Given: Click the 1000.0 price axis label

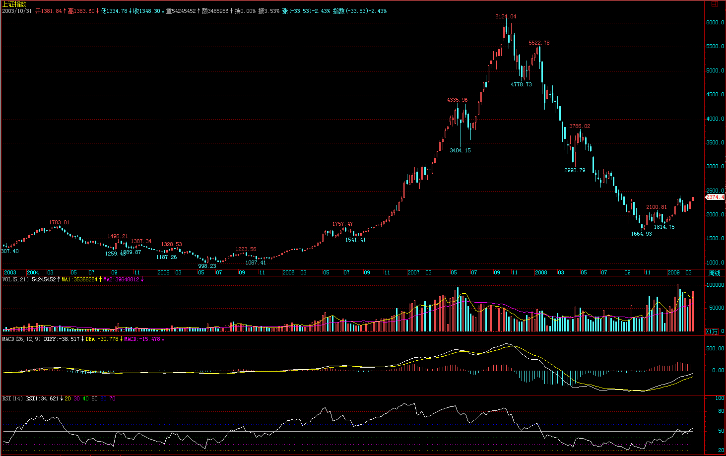Looking at the screenshot, I should pyautogui.click(x=715, y=263).
